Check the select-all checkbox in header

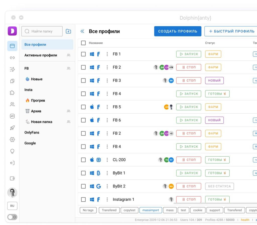(83, 43)
